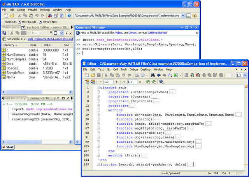249x177 pixels.
Task: Collapse the 3/3/08 Command History session node
Action: (4, 104)
